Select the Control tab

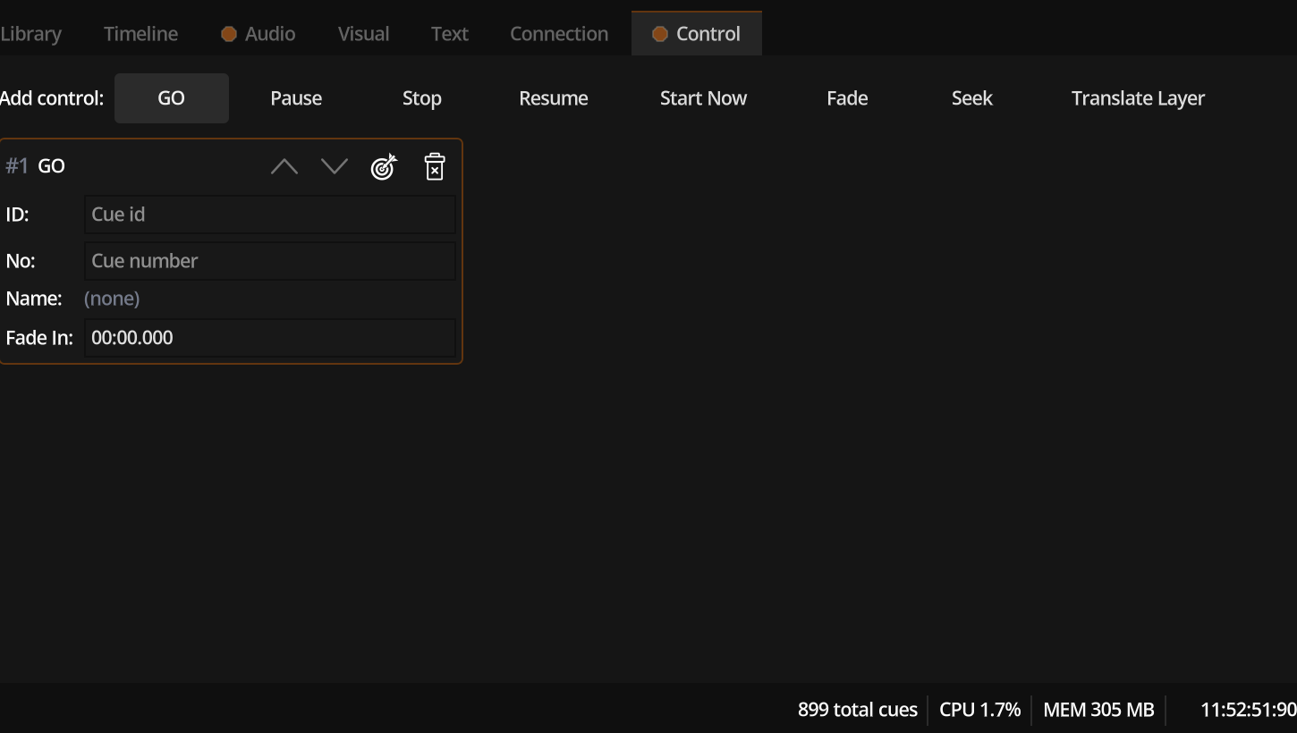tap(697, 34)
